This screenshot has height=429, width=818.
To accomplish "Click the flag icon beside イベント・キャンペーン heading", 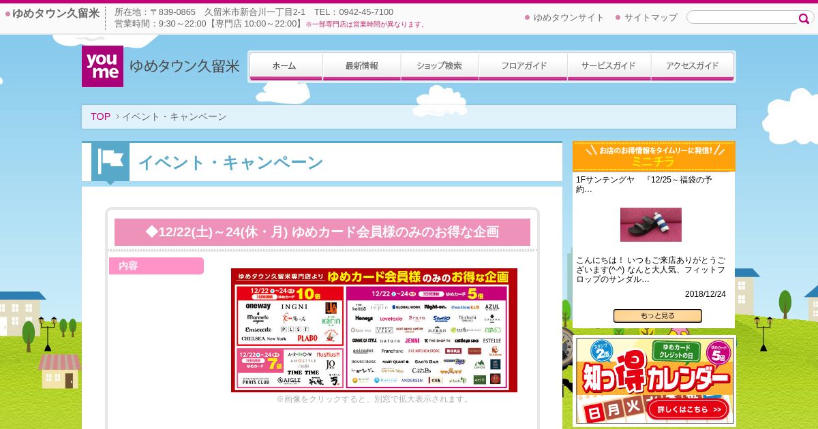I will 110,163.
